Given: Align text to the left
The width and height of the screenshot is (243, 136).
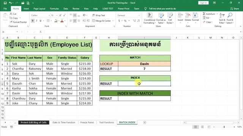Looking at the screenshot, I should 71,21.
